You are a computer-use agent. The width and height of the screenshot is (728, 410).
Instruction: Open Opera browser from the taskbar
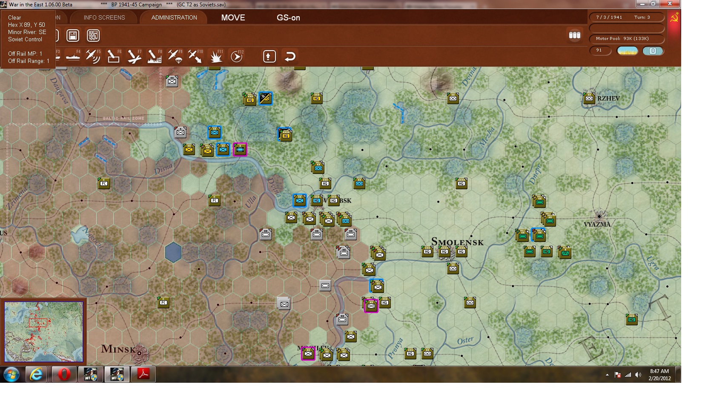tap(64, 374)
